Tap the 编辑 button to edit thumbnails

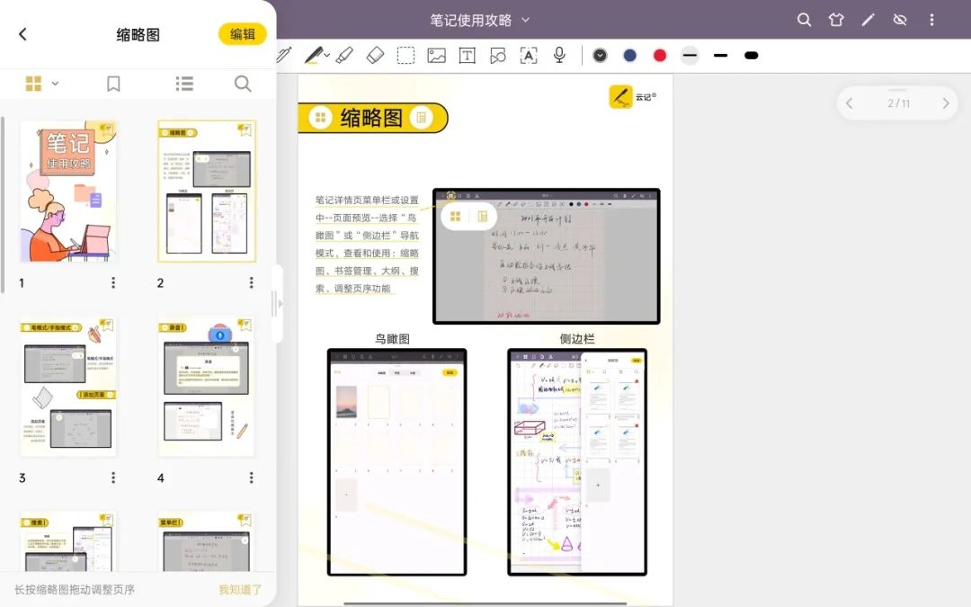pyautogui.click(x=243, y=34)
